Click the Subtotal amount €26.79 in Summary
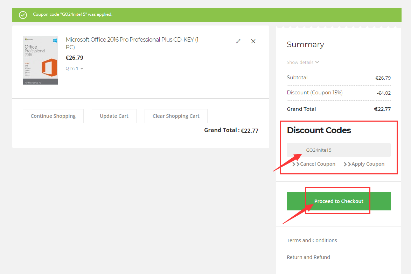This screenshot has width=411, height=274. (x=383, y=78)
